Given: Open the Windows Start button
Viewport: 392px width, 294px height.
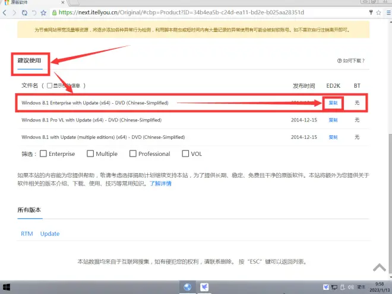Looking at the screenshot, I should 7,287.
